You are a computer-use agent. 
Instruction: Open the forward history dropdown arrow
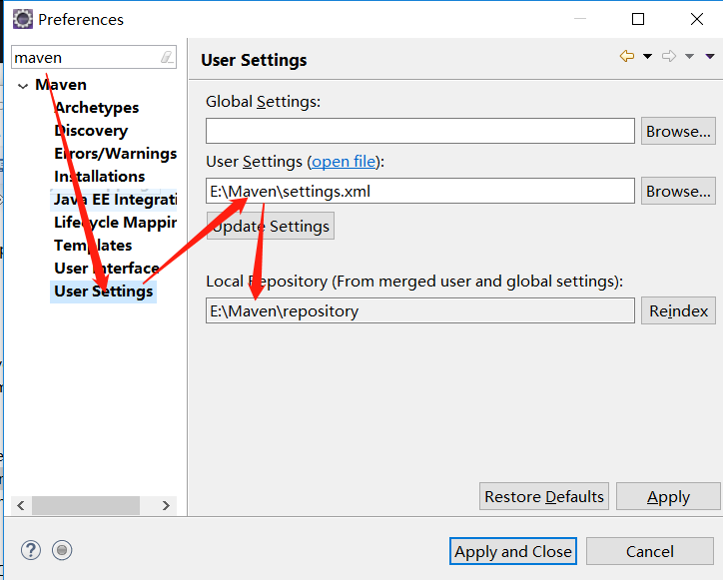pyautogui.click(x=689, y=57)
